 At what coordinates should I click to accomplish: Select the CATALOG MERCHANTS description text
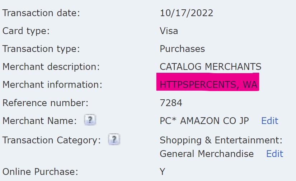tap(210, 67)
